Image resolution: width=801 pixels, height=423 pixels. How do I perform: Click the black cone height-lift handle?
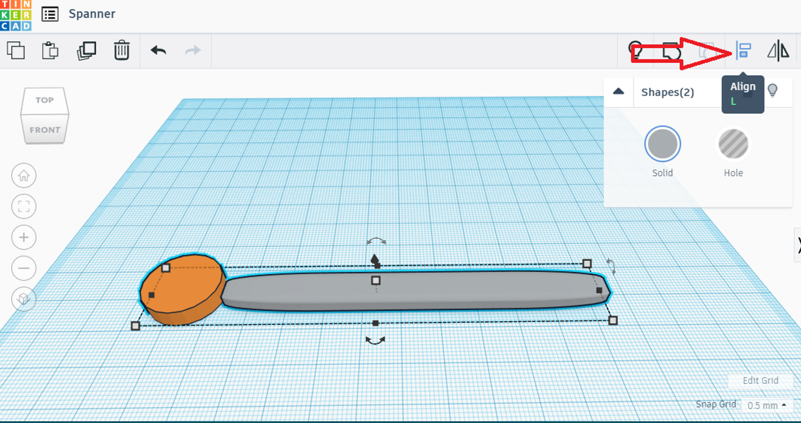click(374, 259)
